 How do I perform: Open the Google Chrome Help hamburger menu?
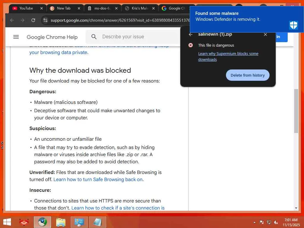click(16, 37)
